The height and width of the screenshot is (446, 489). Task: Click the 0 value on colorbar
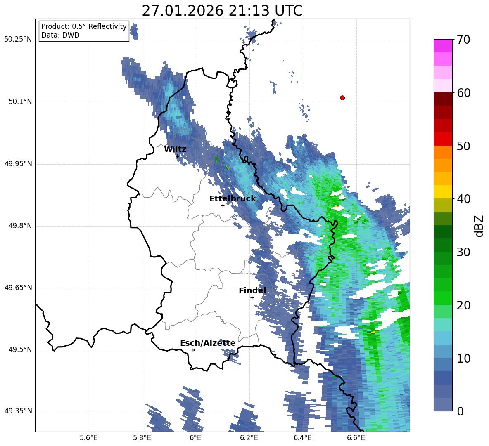point(461,411)
